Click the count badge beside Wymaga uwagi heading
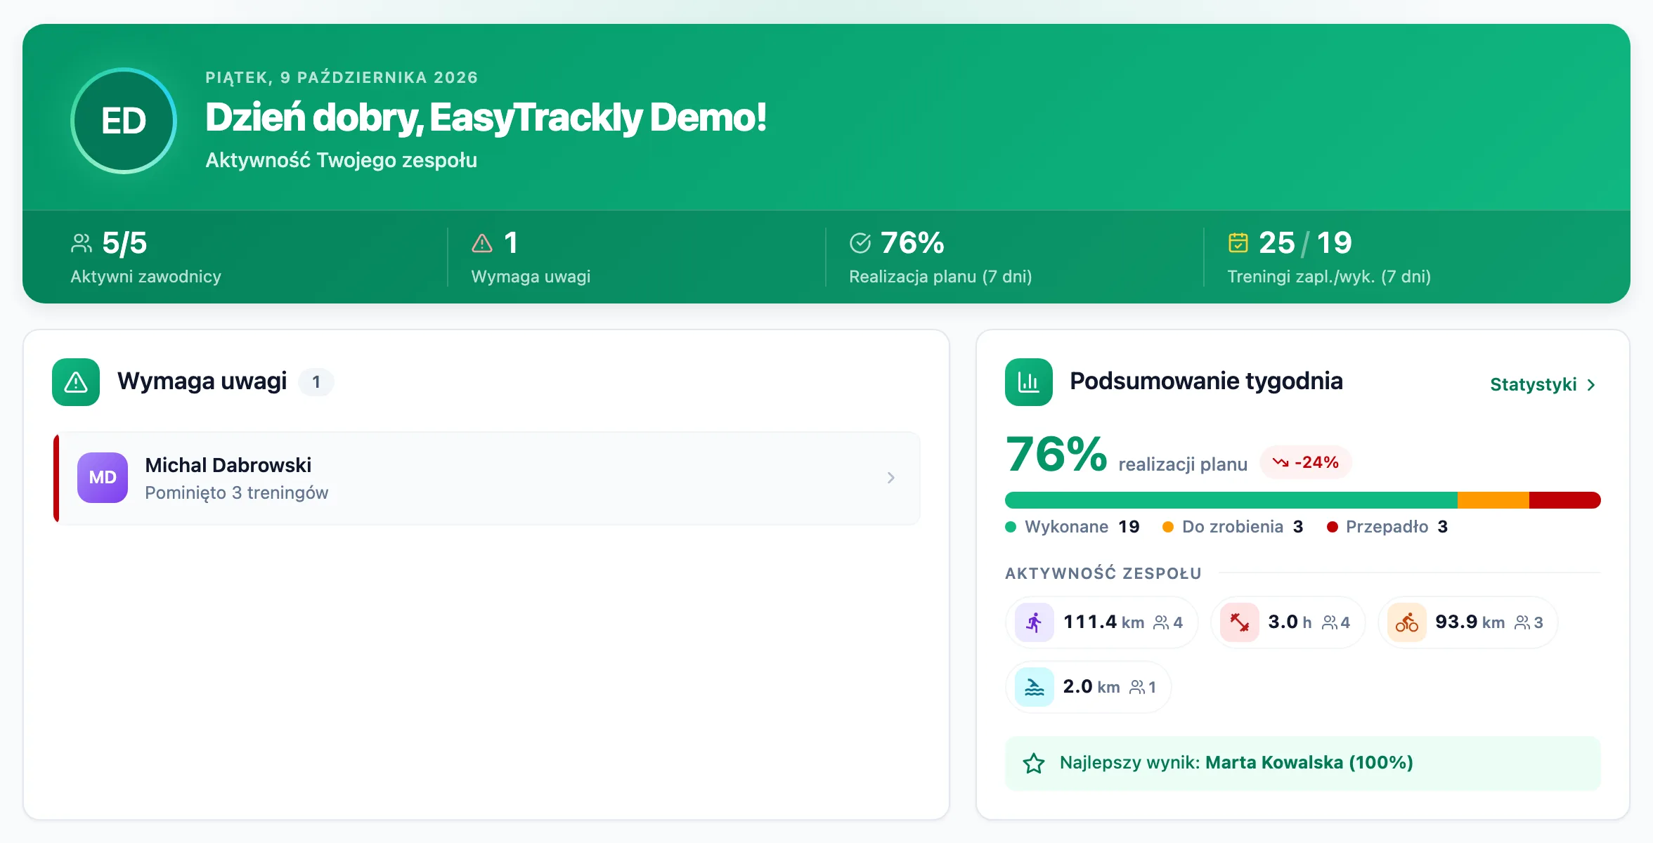The width and height of the screenshot is (1653, 843). click(316, 382)
